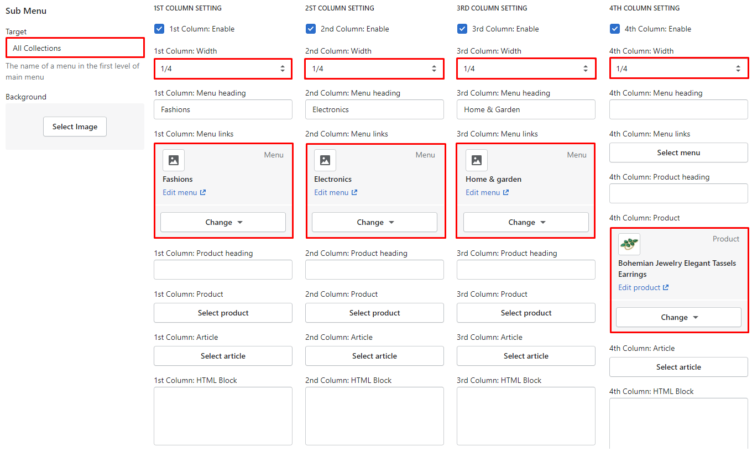Click external link icon beside Fashions Edit menu
Viewport: 752px width, 452px height.
203,192
